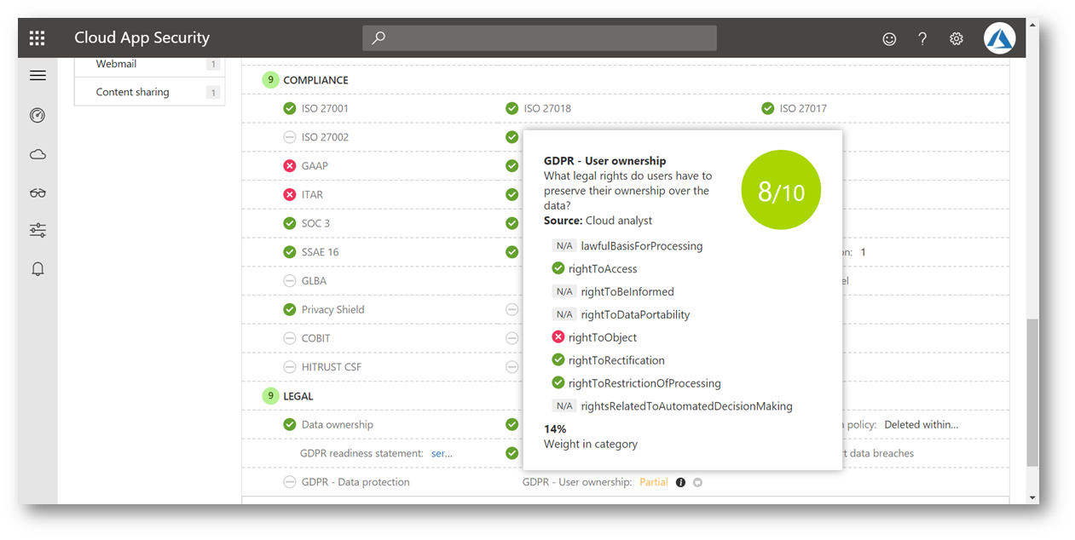The width and height of the screenshot is (1075, 540).
Task: Open the truncated GDPR readiness statement link
Action: (442, 453)
